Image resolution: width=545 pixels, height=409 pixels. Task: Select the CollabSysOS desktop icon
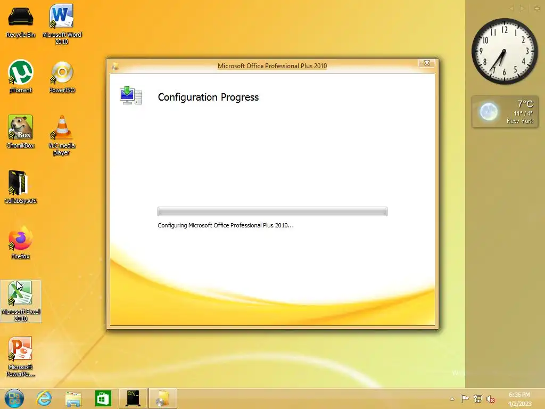21,187
